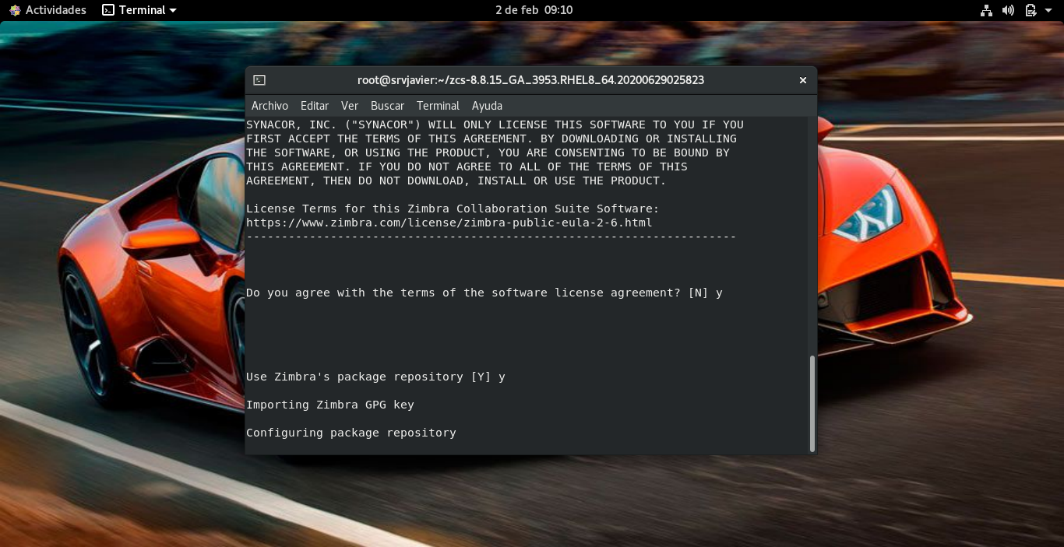Click the terminal icon in window titlebar
The image size is (1064, 547).
(x=260, y=80)
